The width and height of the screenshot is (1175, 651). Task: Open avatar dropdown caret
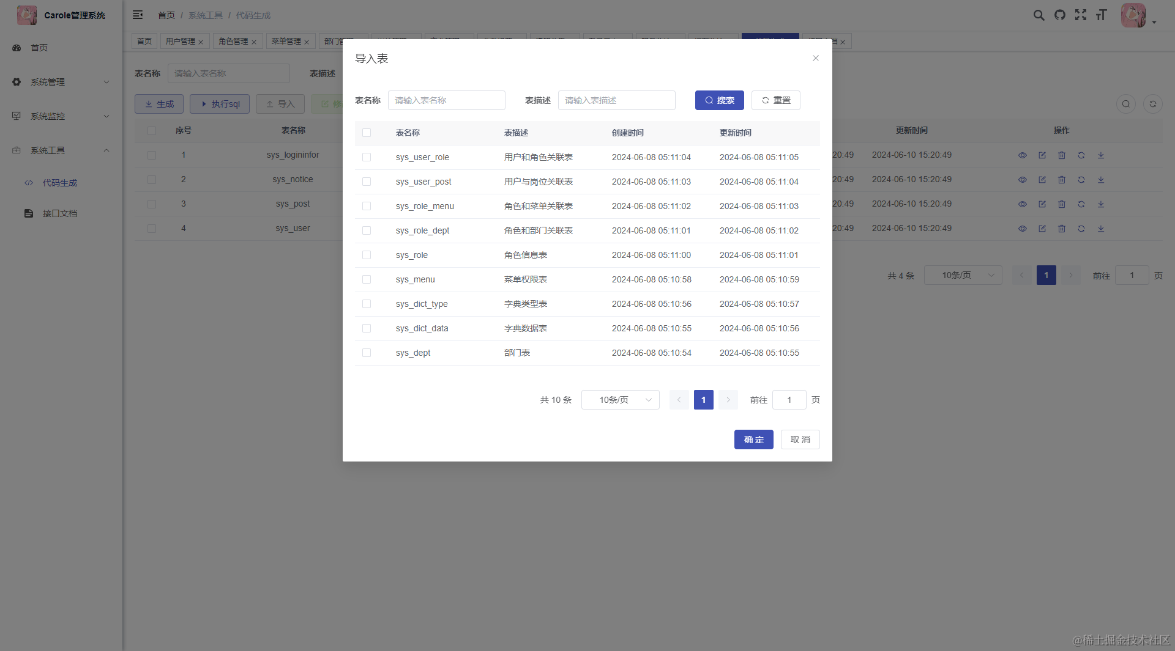(x=1154, y=22)
